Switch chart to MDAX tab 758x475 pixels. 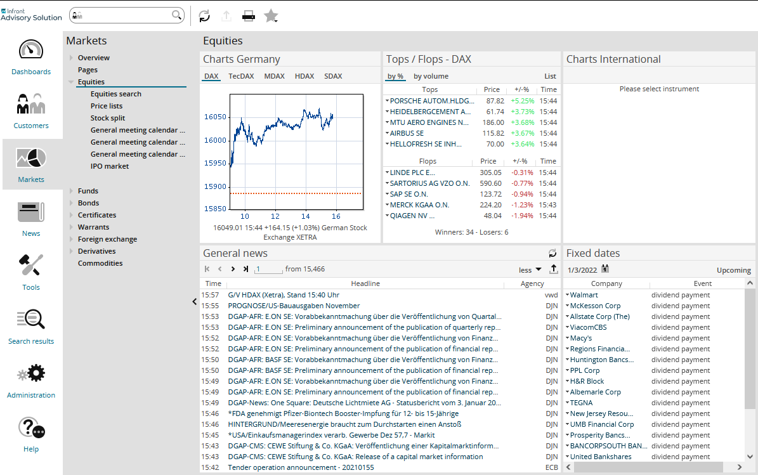tap(274, 76)
